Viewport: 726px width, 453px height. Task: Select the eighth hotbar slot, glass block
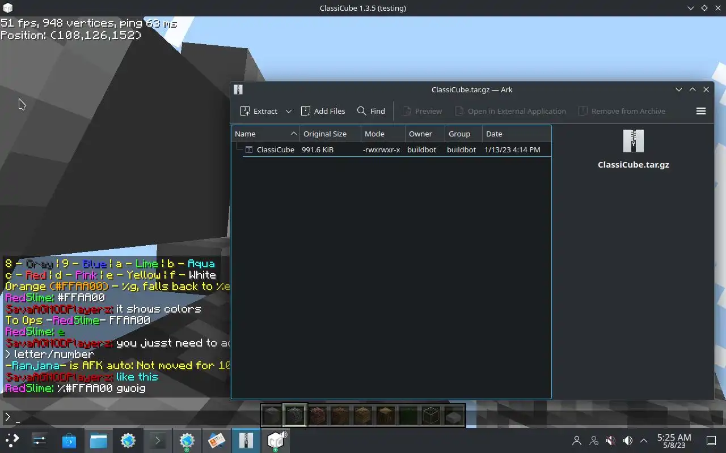[x=431, y=416]
